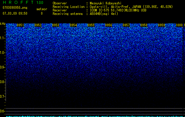Click the kHz axis unit label
The height and width of the screenshot is (117, 185).
coord(3,24)
